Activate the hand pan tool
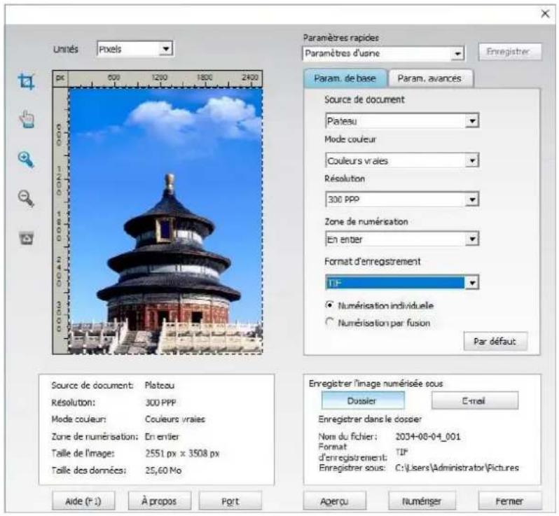 (27, 119)
